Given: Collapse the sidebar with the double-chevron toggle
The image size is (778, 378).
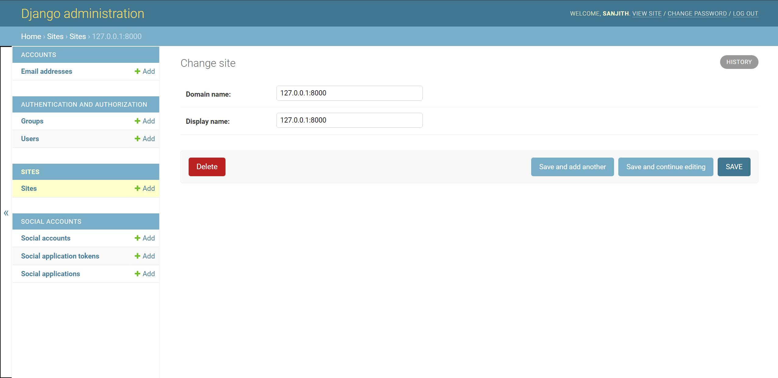Looking at the screenshot, I should coord(6,213).
